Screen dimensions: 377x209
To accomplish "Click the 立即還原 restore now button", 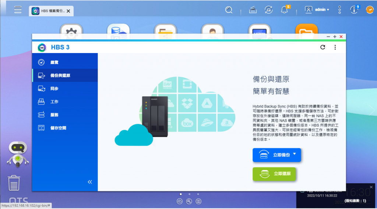I will pyautogui.click(x=274, y=174).
